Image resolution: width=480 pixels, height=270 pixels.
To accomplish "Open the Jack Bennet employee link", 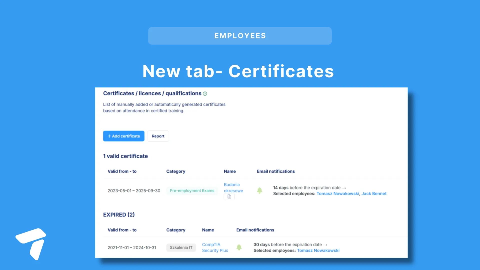I will pos(374,193).
